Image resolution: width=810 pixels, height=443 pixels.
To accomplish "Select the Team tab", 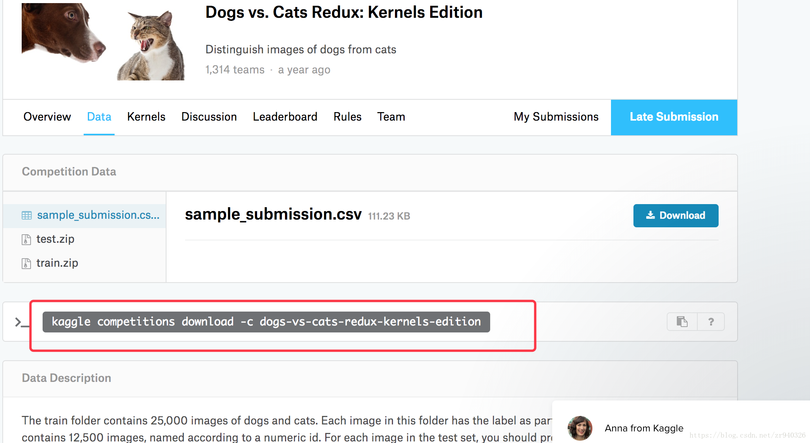I will (x=391, y=117).
